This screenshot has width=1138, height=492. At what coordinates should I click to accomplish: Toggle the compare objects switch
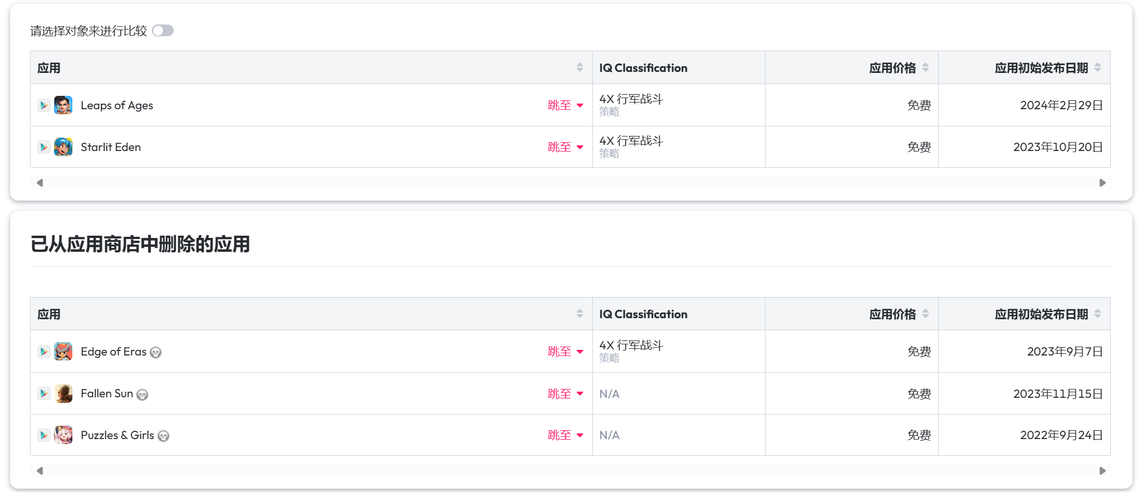coord(163,31)
